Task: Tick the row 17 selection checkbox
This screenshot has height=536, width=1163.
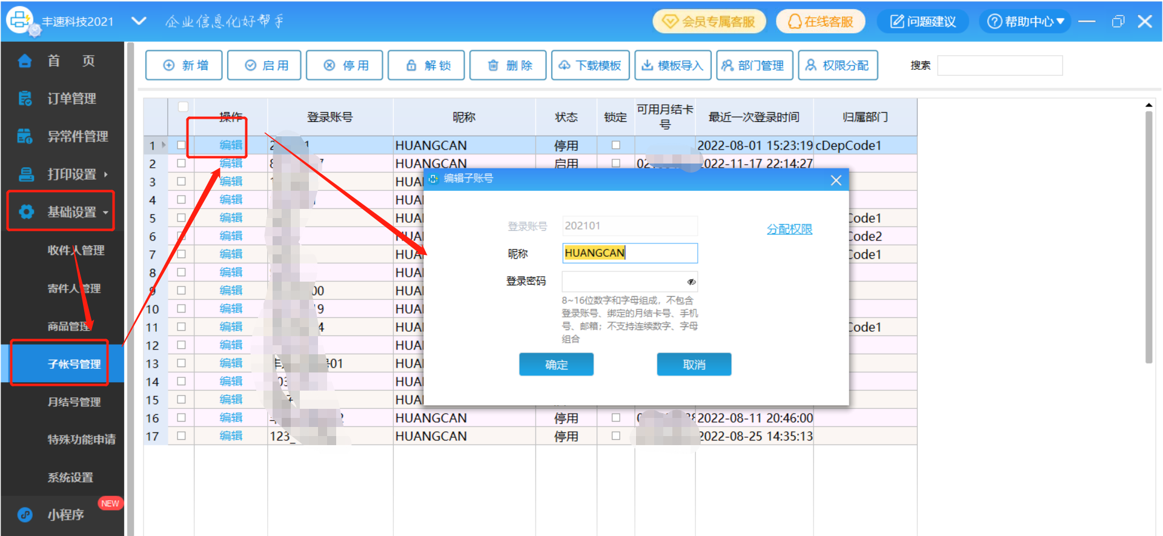Action: click(181, 436)
